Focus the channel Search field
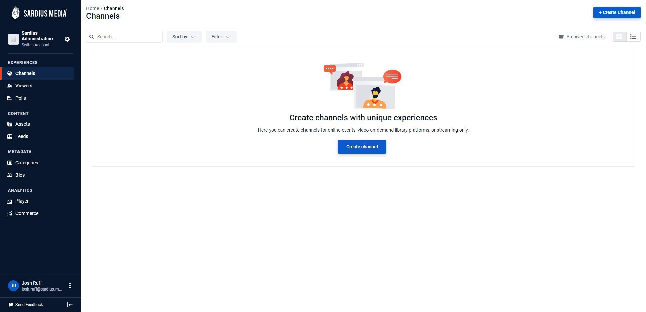This screenshot has width=646, height=312. point(124,37)
